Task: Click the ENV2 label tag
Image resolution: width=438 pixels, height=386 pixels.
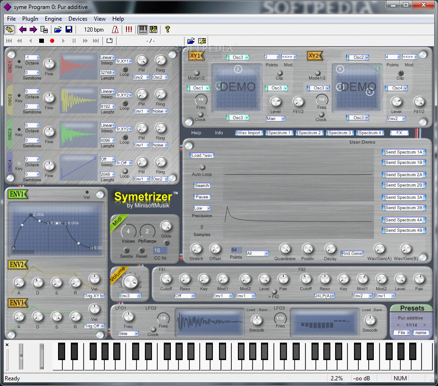Action: pyautogui.click(x=17, y=264)
